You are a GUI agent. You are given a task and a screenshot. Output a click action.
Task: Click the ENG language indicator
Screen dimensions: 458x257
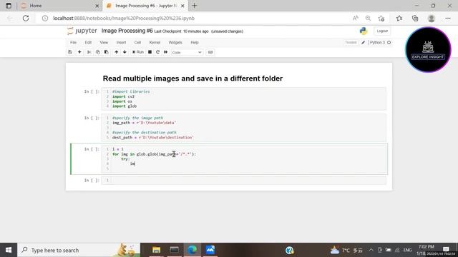[x=407, y=250]
